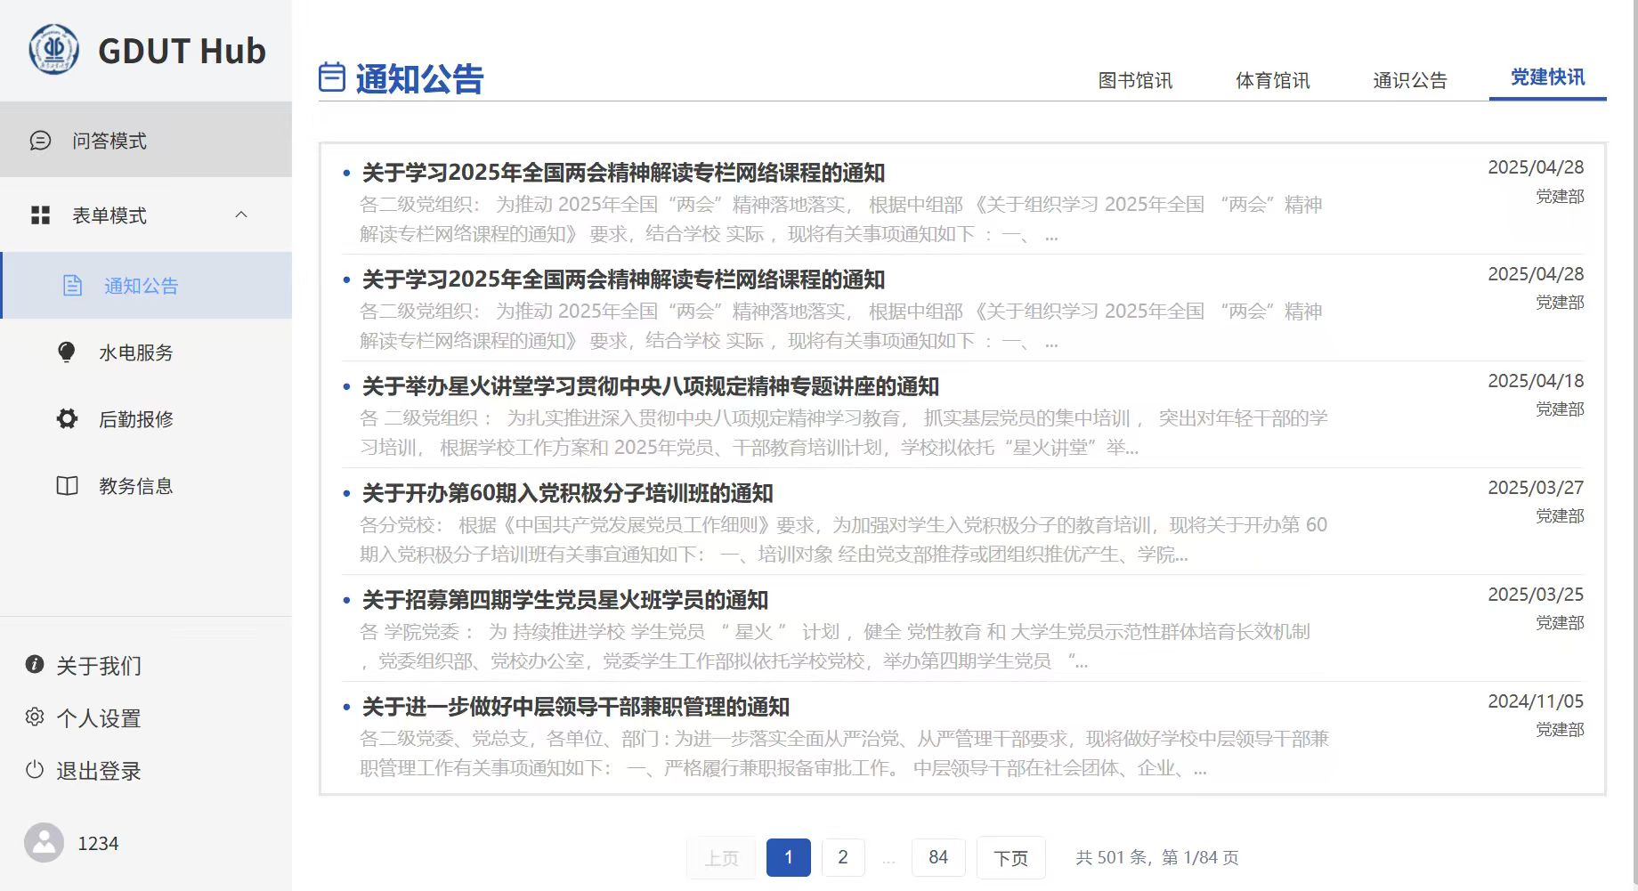Click the user avatar for 1234
The image size is (1638, 891).
(x=44, y=842)
